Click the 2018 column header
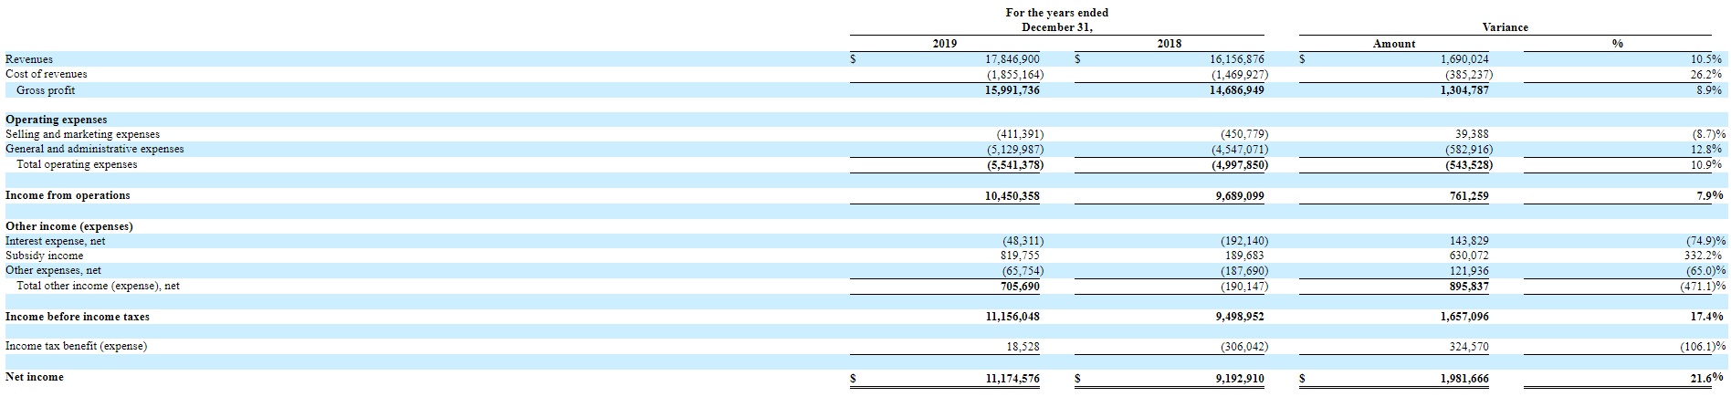1731x397 pixels. click(1170, 44)
